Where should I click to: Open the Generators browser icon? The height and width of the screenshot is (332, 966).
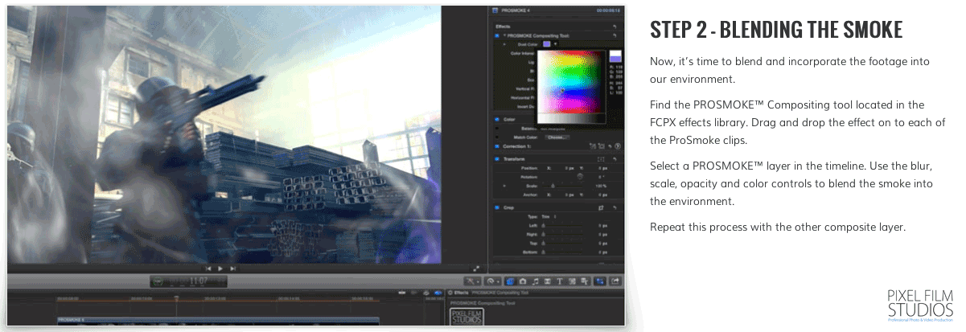click(x=572, y=281)
